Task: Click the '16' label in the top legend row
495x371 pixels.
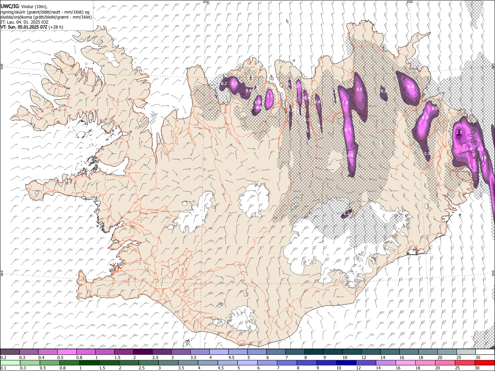Action: (402, 357)
